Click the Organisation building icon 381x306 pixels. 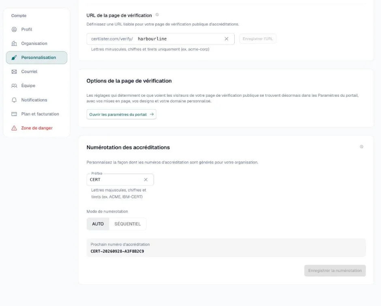point(14,43)
